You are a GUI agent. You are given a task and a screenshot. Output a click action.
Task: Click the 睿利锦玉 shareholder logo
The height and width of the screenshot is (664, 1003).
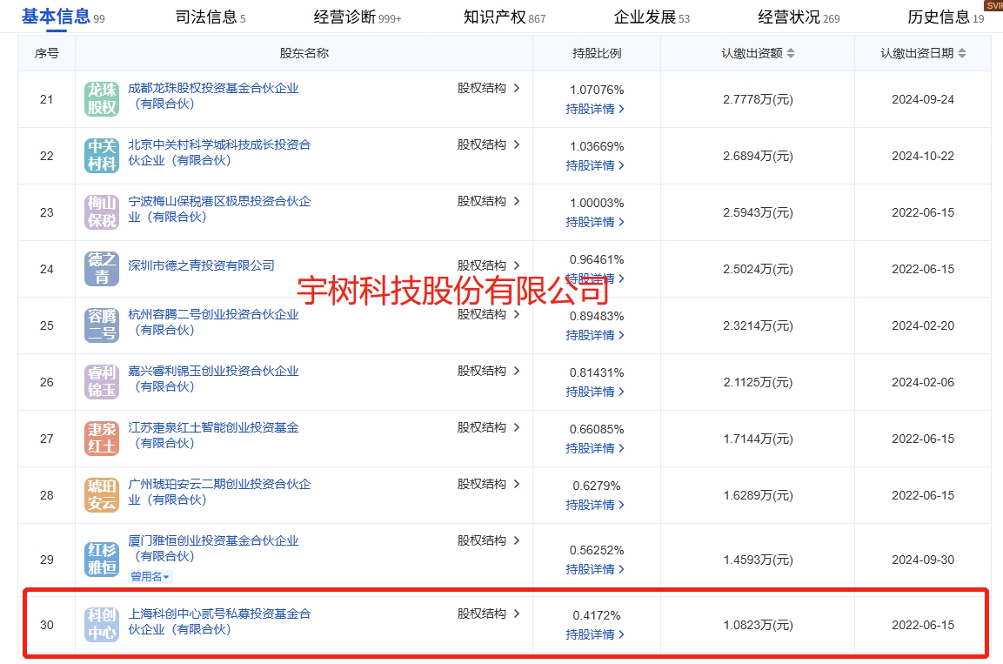[102, 382]
